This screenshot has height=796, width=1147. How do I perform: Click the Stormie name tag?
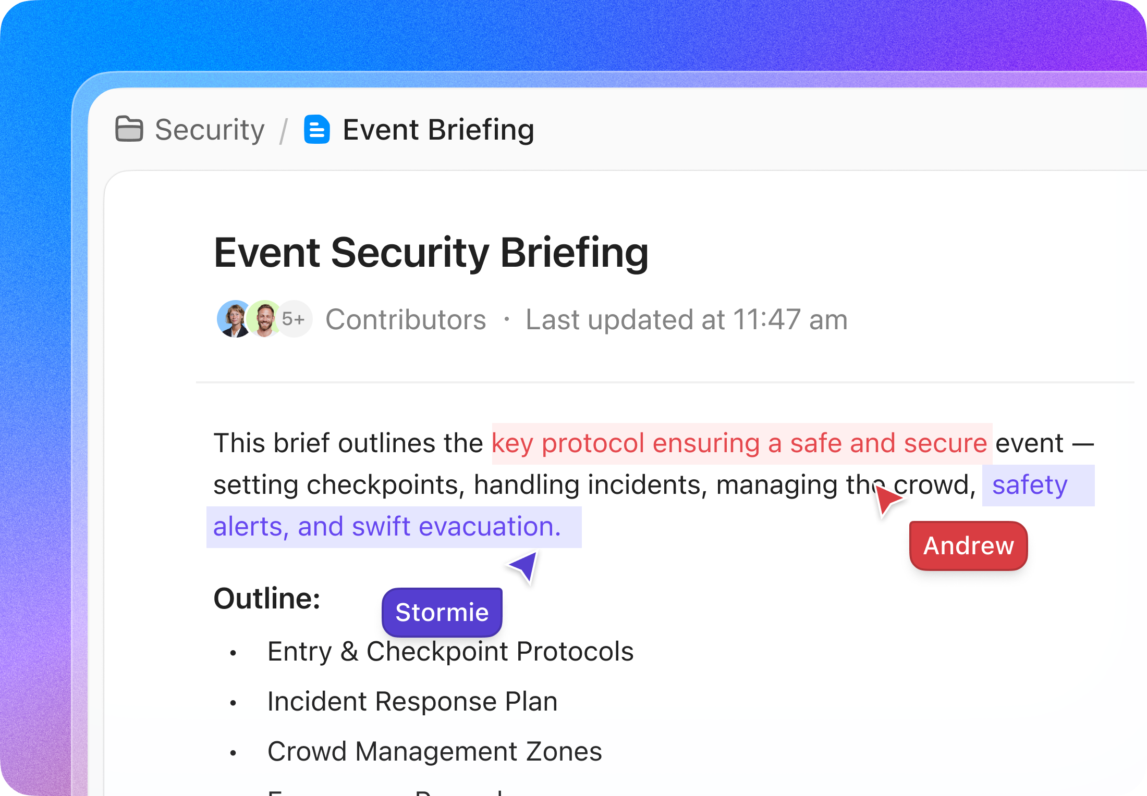coord(442,612)
